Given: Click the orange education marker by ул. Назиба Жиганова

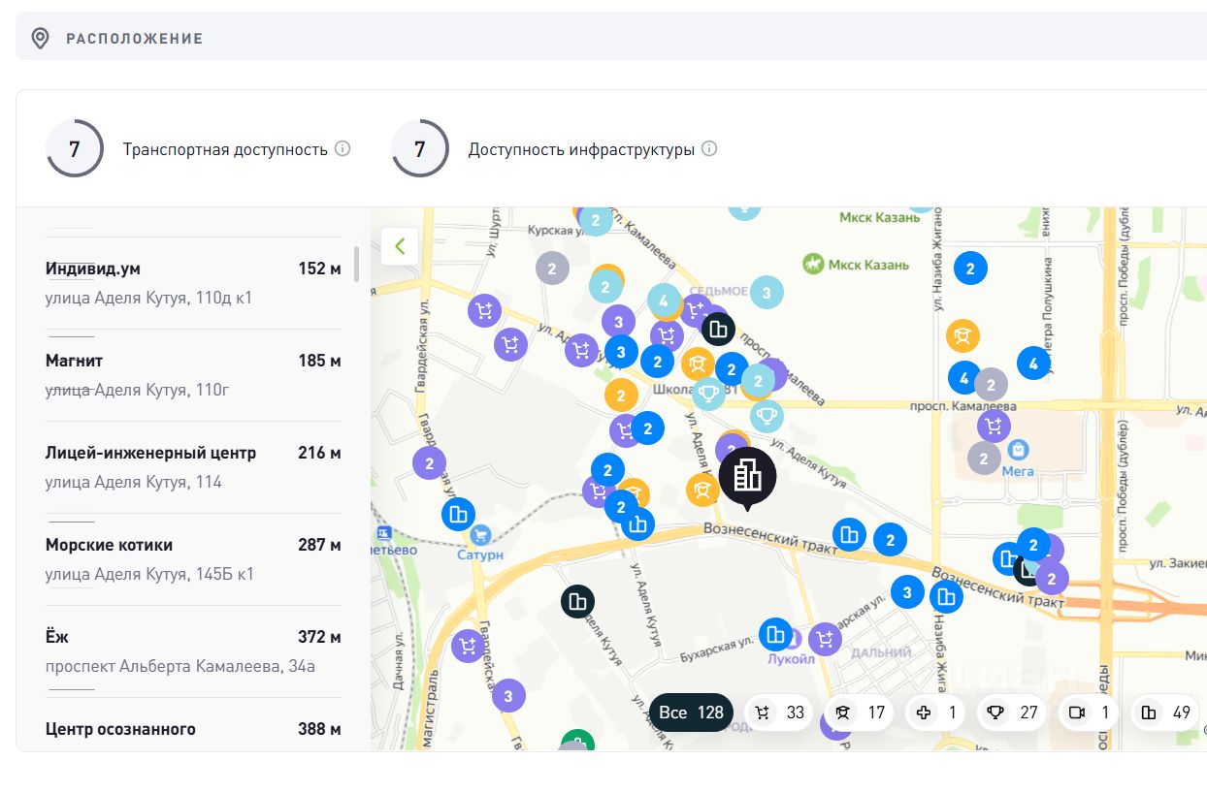Looking at the screenshot, I should 962,336.
